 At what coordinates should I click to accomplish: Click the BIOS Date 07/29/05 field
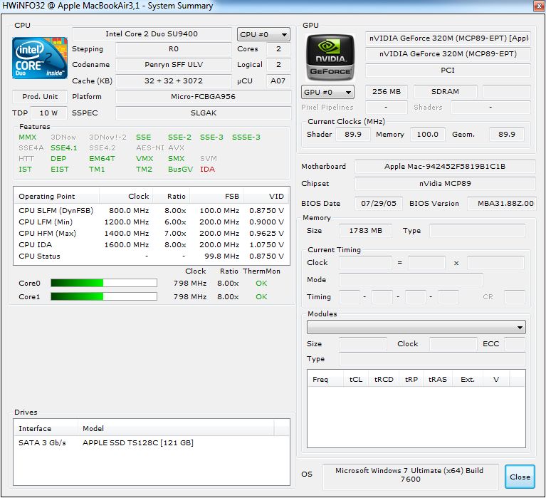379,203
